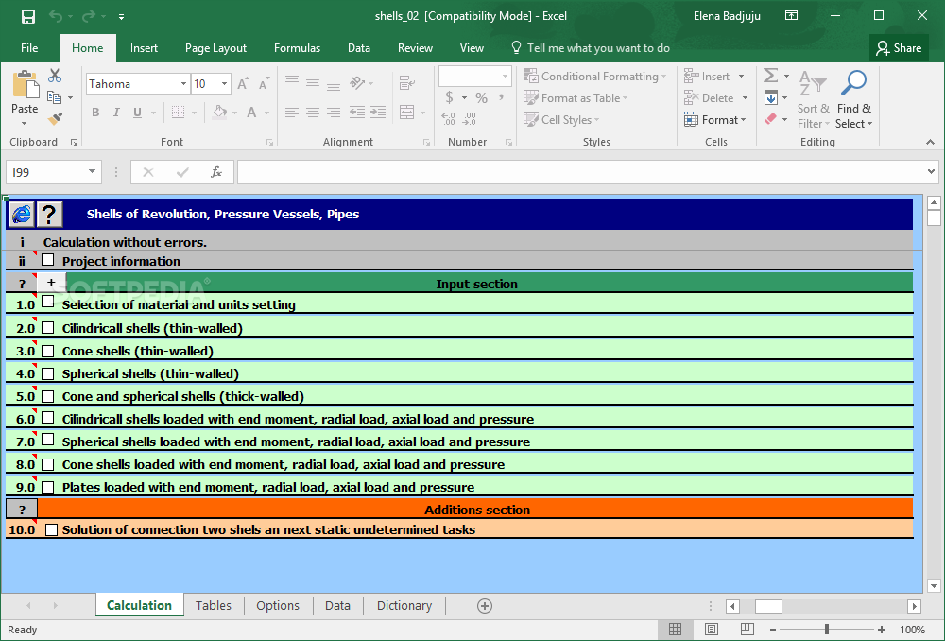Increase the font size

tap(243, 84)
